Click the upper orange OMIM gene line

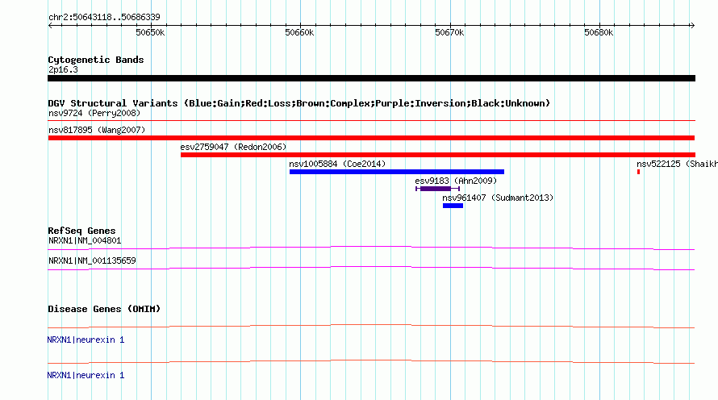click(371, 327)
